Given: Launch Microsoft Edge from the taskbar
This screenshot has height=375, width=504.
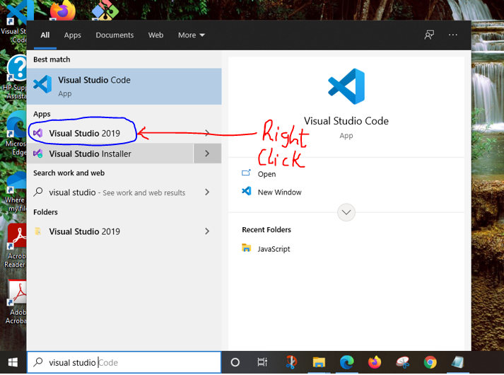Looking at the screenshot, I should 347,362.
